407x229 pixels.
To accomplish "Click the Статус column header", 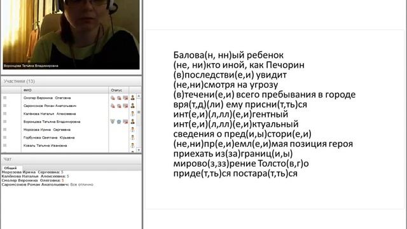I will 118,90.
